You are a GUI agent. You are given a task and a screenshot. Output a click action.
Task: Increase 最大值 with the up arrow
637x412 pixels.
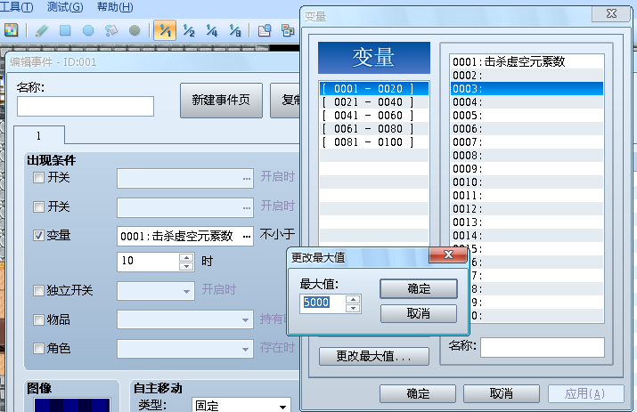pyautogui.click(x=353, y=300)
